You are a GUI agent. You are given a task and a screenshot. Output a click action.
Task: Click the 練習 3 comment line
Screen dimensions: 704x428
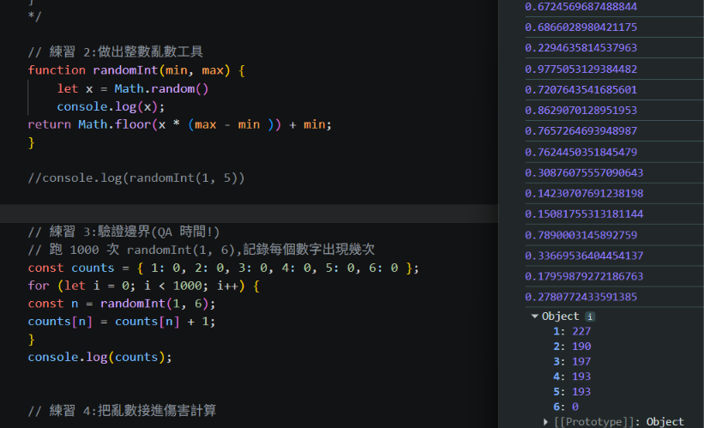123,232
